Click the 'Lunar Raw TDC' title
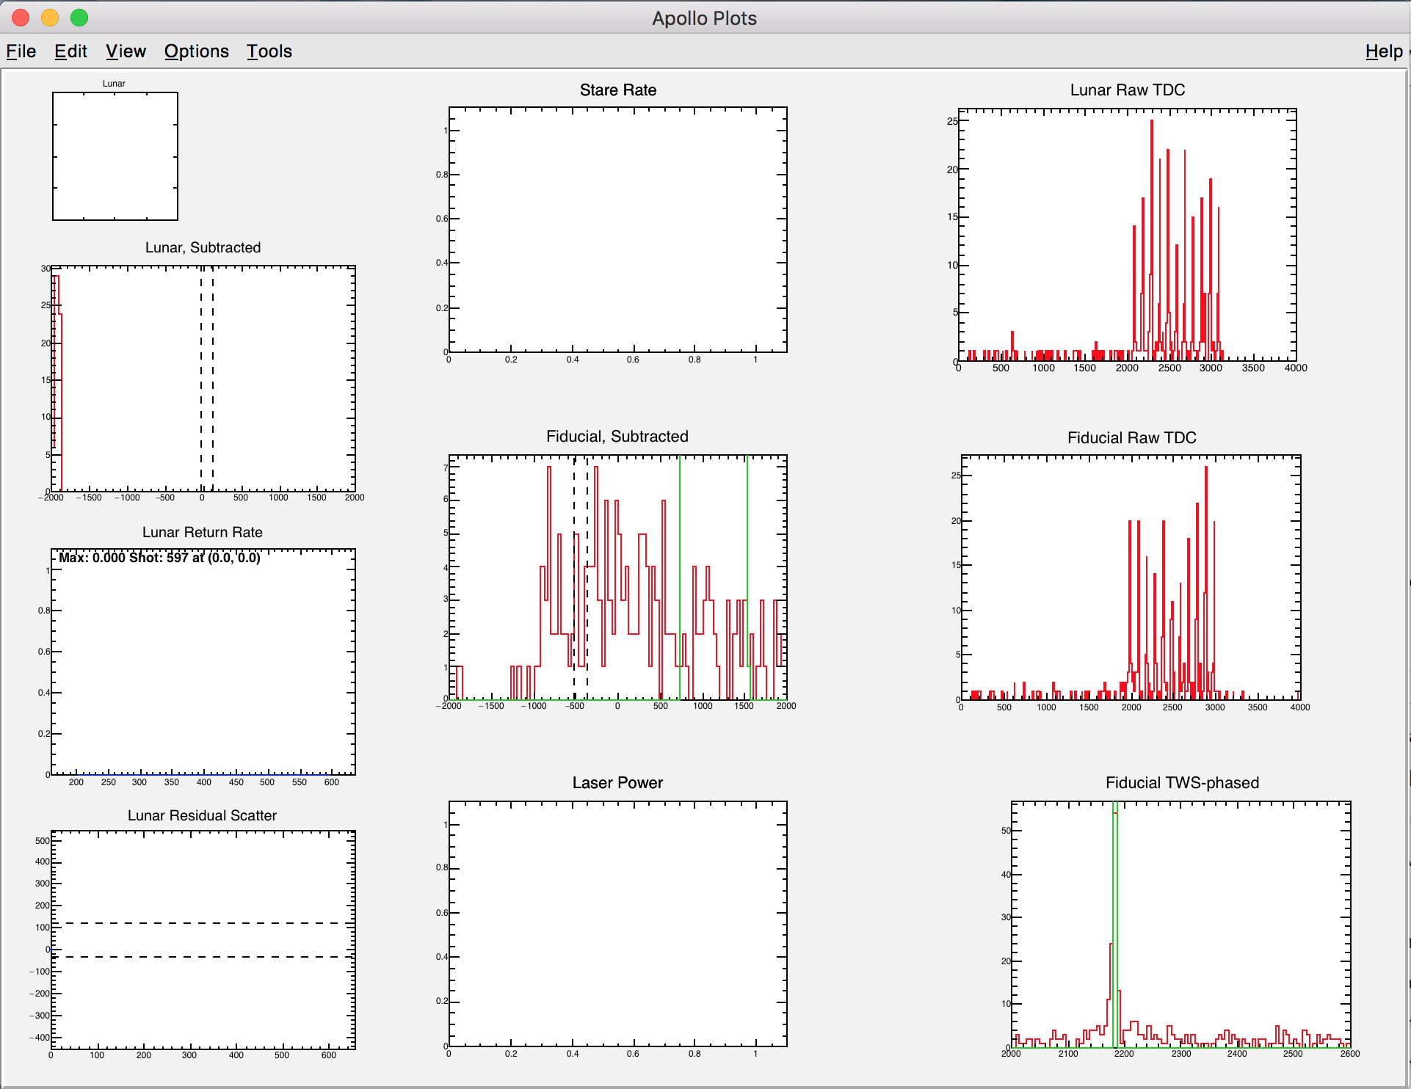1411x1089 pixels. 1128,90
